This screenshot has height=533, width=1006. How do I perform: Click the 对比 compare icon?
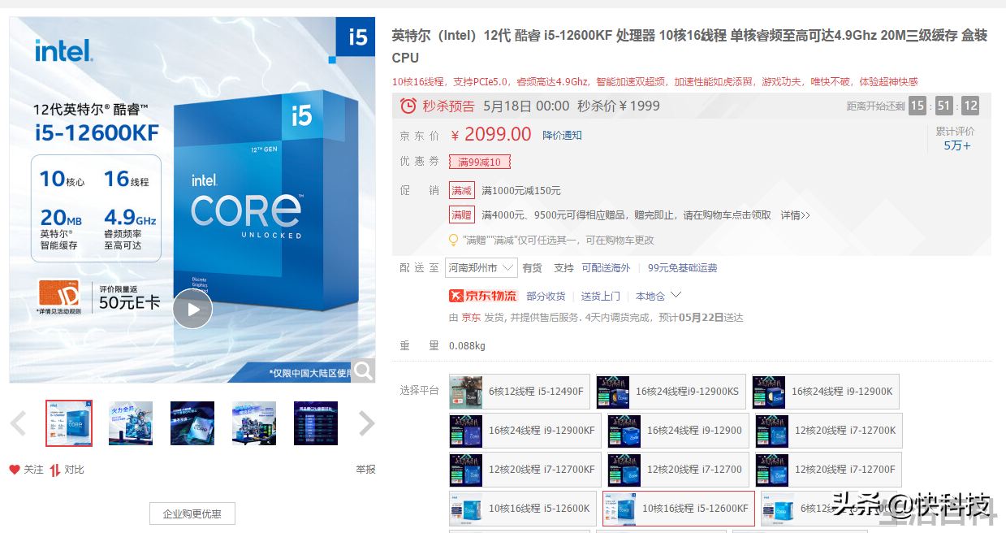[x=55, y=470]
